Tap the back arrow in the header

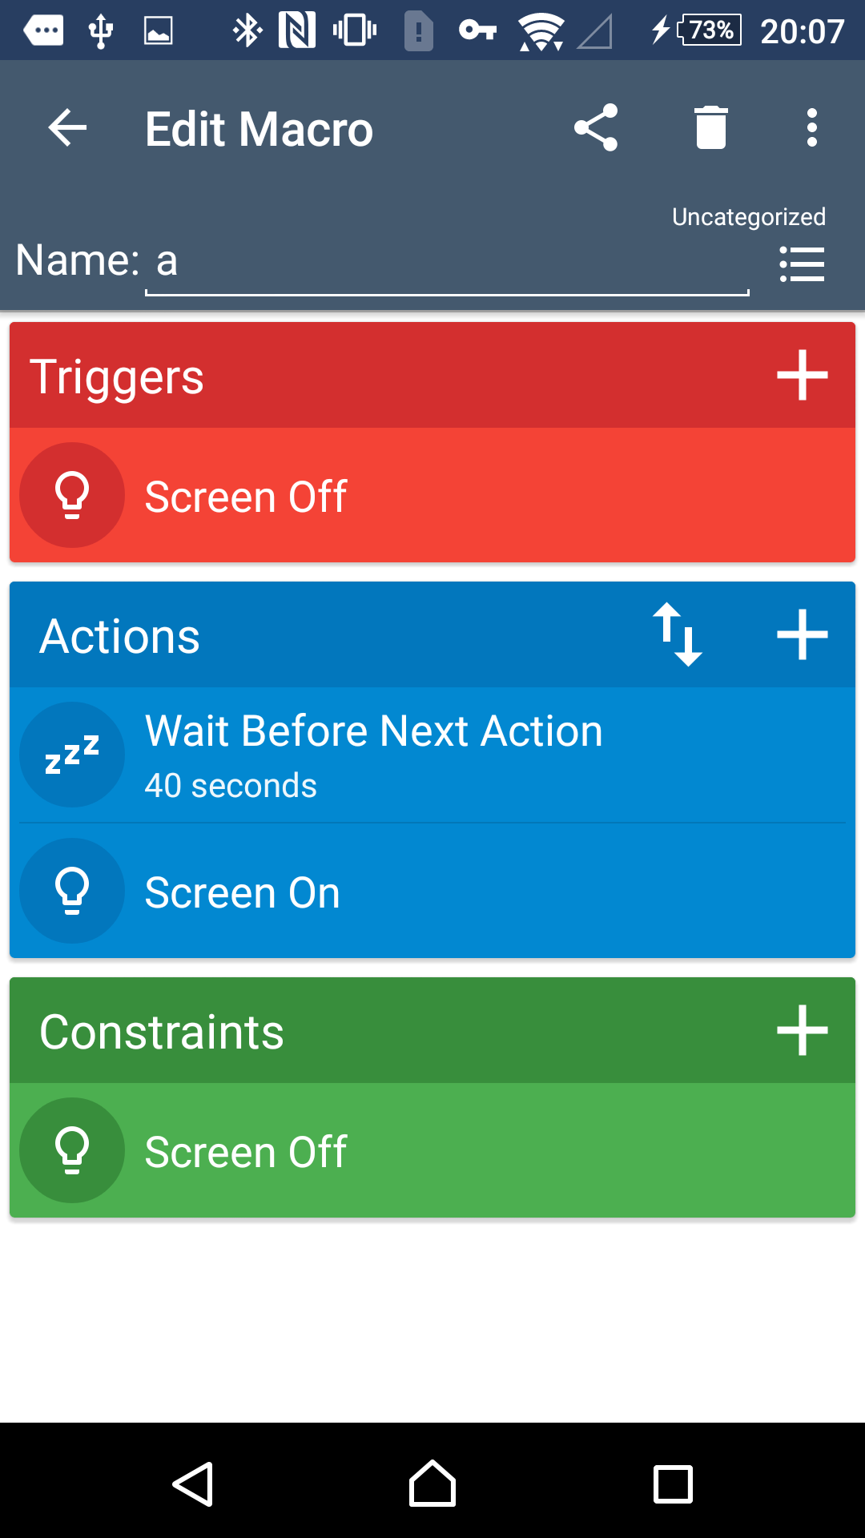click(67, 128)
